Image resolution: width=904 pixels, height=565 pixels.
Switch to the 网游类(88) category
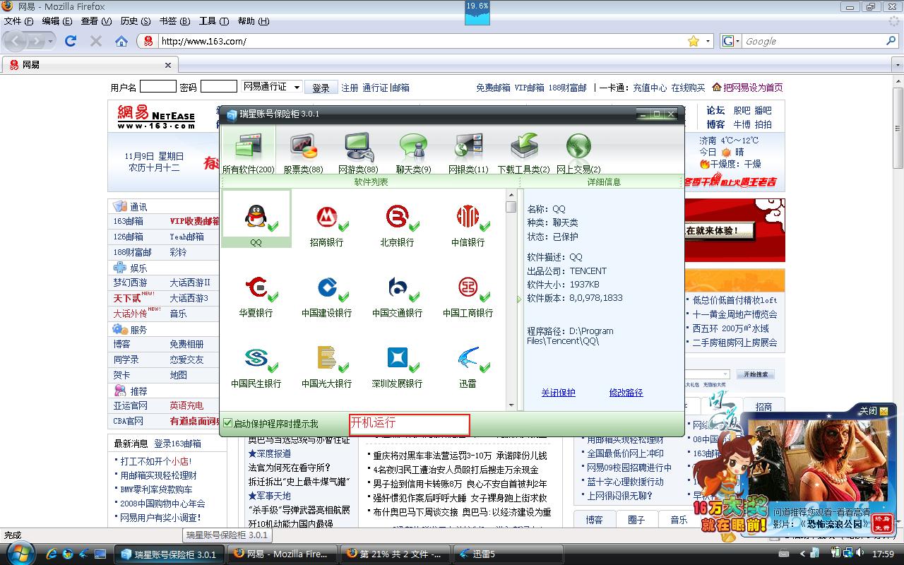coord(358,153)
